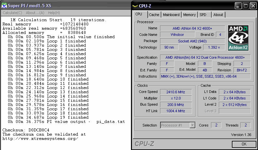258x150 pixels.
Task: Click the Instructions field MMX, 3DNow!, SSE
Action: point(205,76)
